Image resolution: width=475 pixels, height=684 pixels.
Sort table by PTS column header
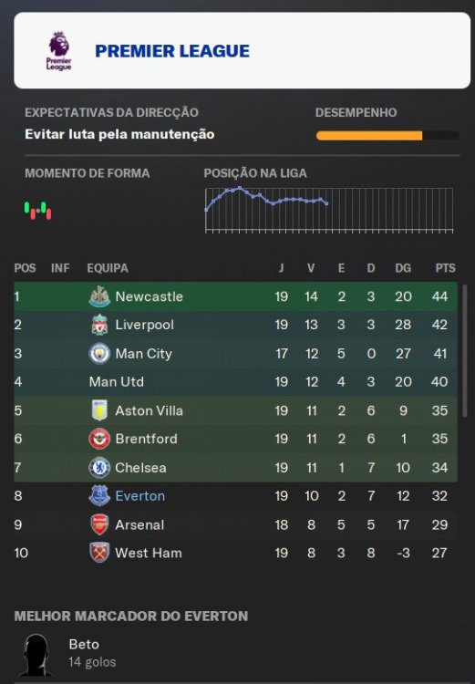pyautogui.click(x=445, y=268)
